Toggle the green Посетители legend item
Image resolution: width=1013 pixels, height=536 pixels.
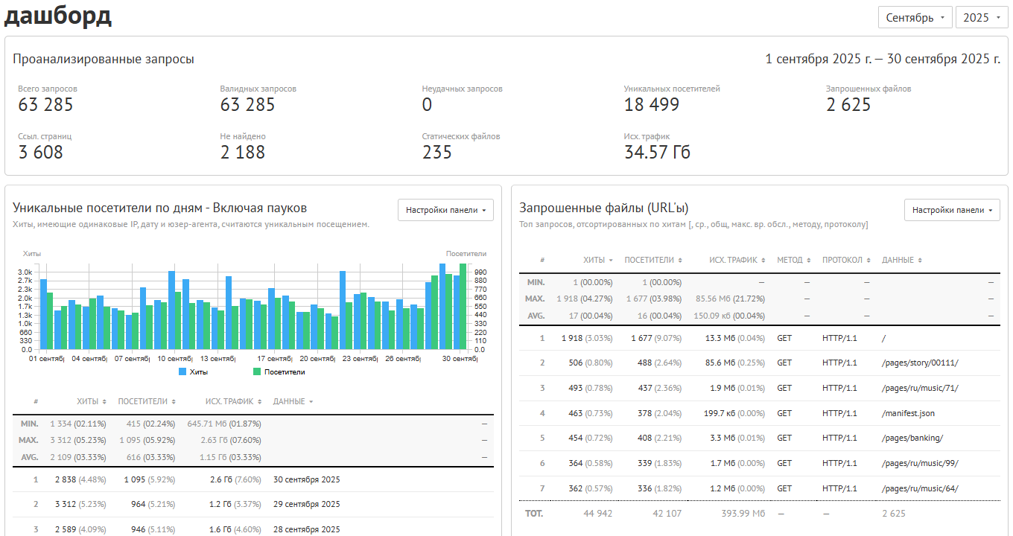[279, 371]
